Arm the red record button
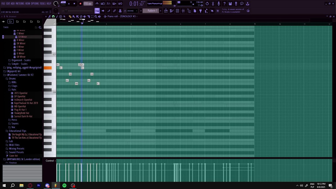 tap(80, 4)
